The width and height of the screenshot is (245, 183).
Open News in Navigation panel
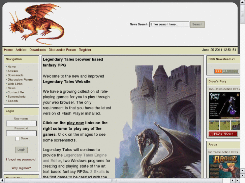(x=11, y=88)
